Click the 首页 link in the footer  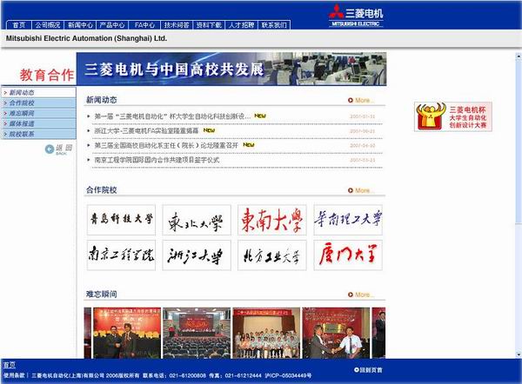(x=9, y=365)
